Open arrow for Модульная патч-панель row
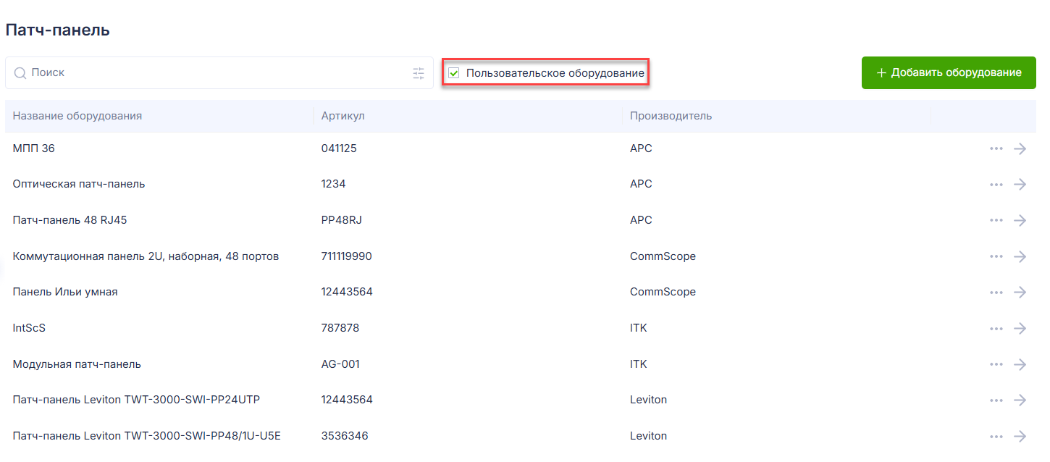The height and width of the screenshot is (462, 1050). [1020, 364]
